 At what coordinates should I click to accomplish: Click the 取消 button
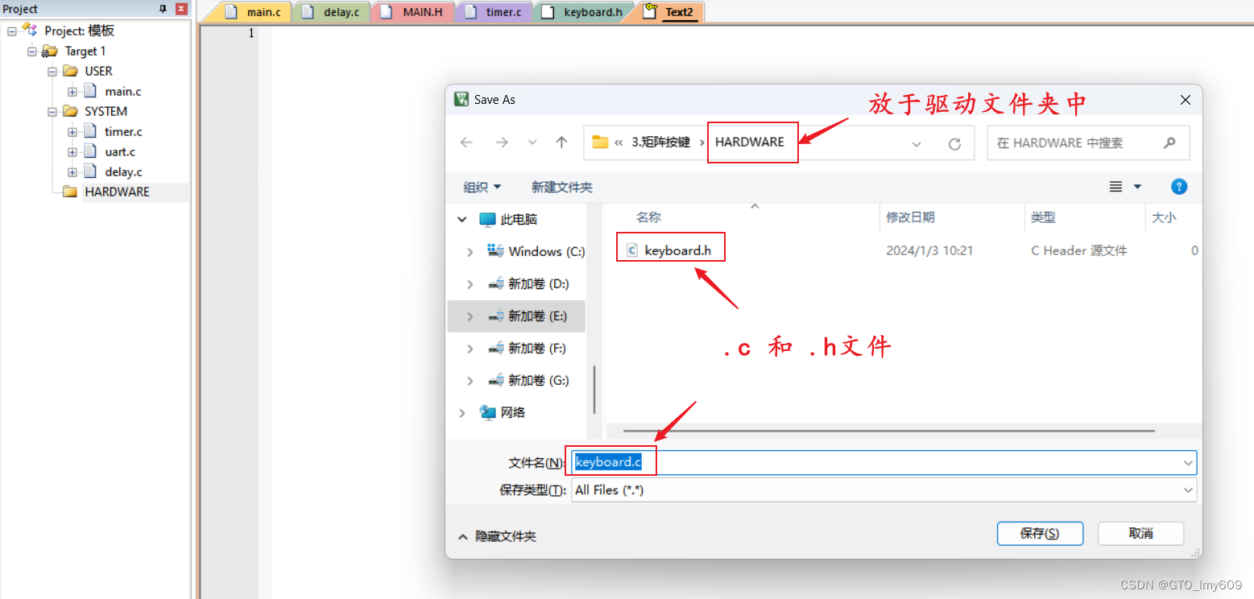1140,533
